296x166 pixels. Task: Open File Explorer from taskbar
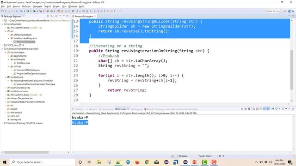(x=99, y=162)
